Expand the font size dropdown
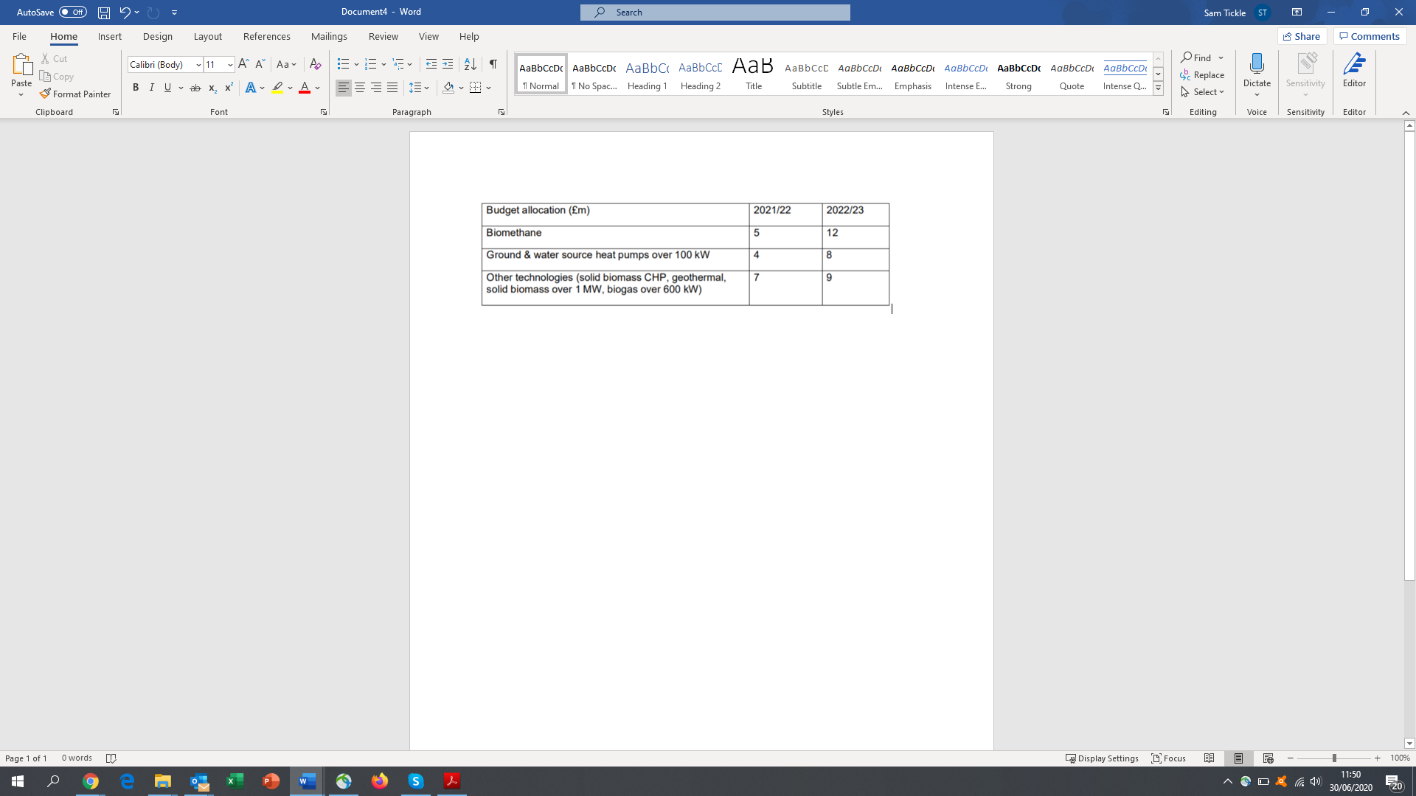This screenshot has width=1416, height=796. point(230,65)
